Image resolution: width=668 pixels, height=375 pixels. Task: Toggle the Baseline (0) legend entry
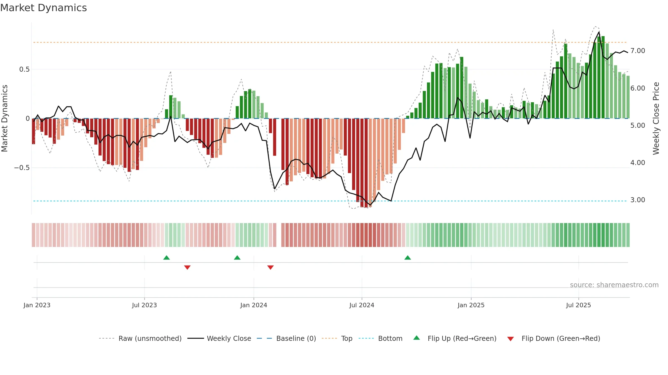point(286,338)
